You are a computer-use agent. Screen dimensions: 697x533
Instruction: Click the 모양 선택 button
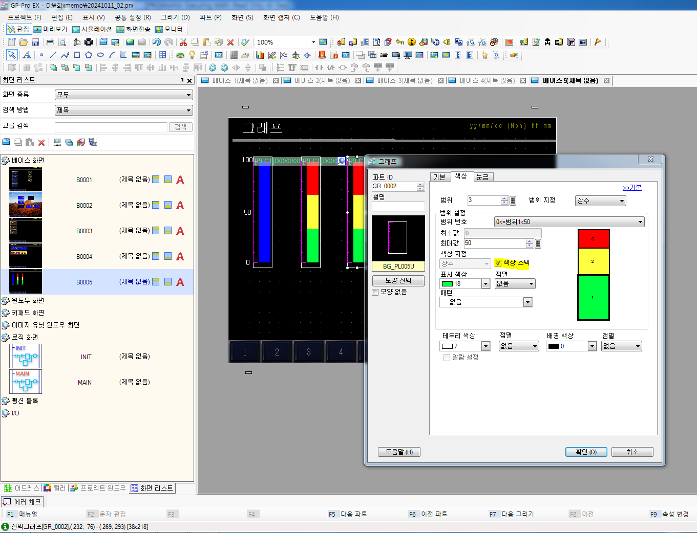(x=398, y=280)
